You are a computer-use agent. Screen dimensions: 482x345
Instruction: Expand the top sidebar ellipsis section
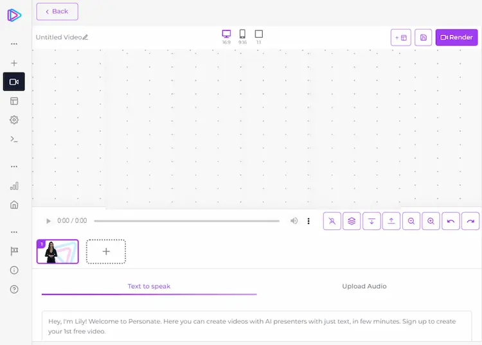(x=14, y=44)
